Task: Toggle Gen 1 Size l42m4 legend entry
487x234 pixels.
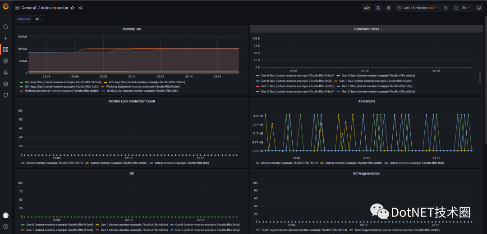Action: coord(375,81)
